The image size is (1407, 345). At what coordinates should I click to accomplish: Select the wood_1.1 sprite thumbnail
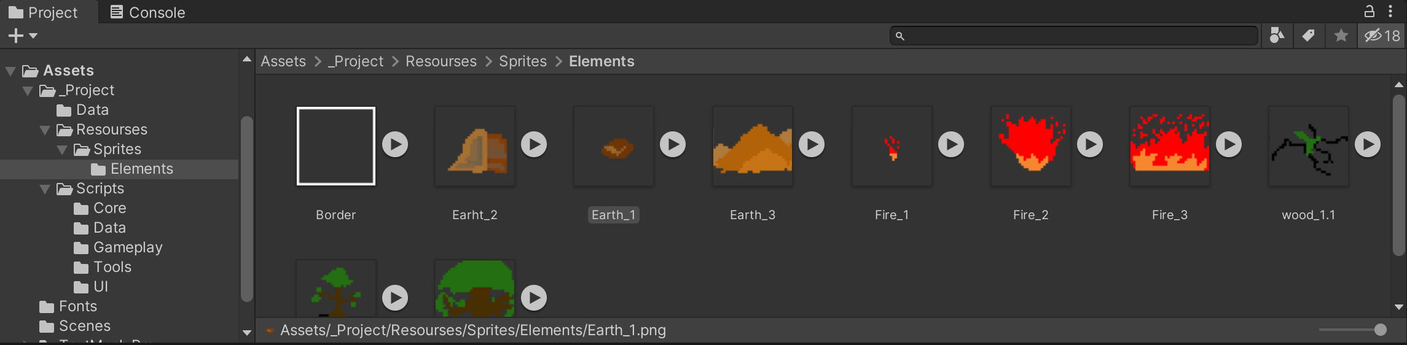coord(1309,146)
